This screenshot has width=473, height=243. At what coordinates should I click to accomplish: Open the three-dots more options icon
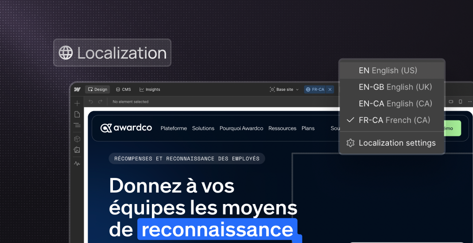(x=470, y=102)
